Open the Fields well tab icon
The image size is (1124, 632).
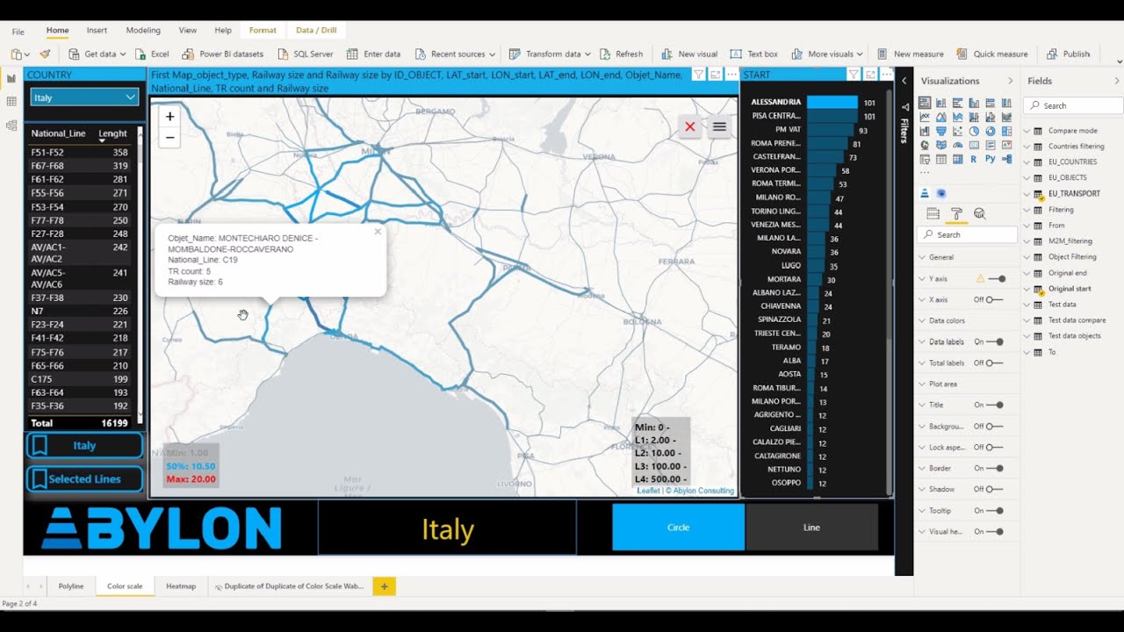tap(933, 213)
